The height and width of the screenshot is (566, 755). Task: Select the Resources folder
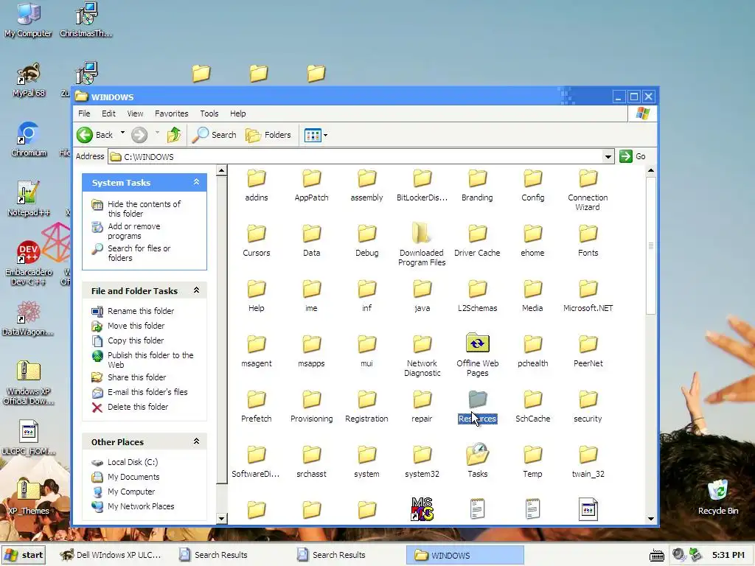coord(477,407)
